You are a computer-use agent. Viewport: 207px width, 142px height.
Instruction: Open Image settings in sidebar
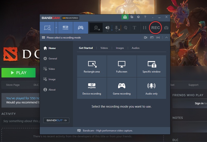(x=49, y=79)
